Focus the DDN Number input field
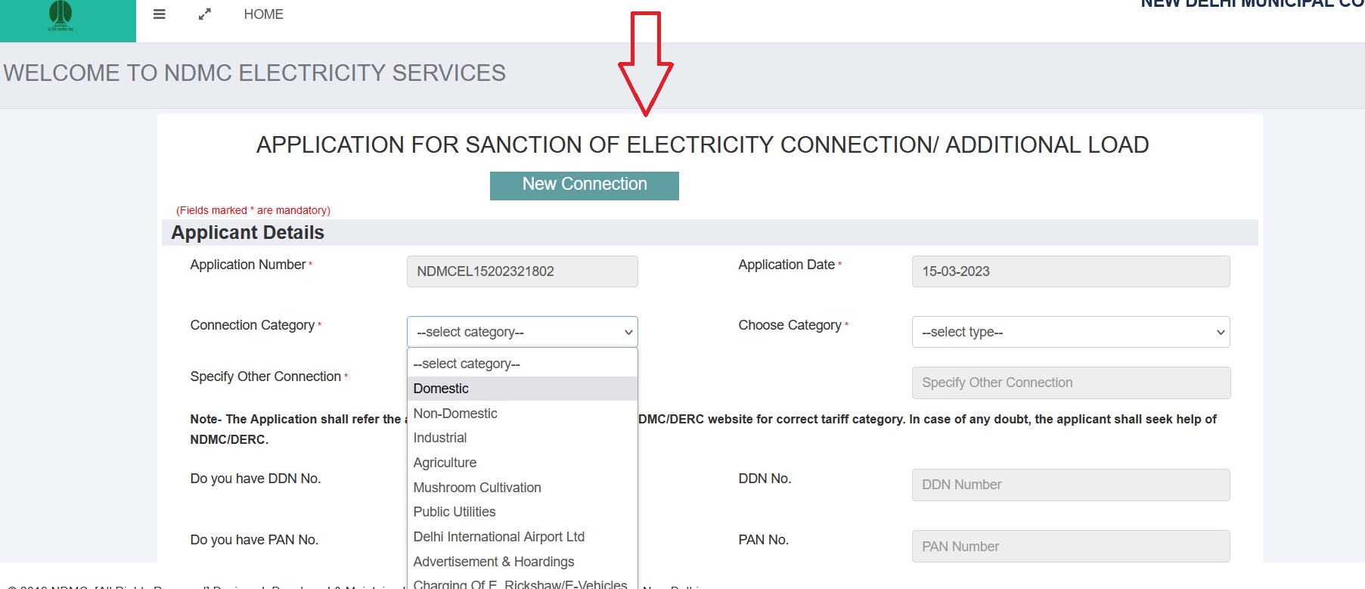This screenshot has height=589, width=1365. click(1070, 485)
